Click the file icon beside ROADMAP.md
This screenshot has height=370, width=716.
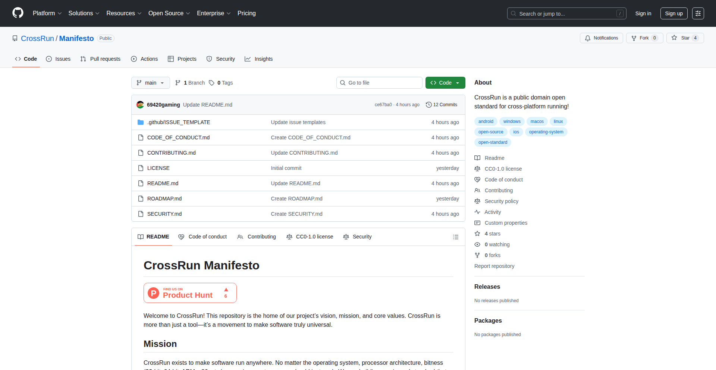click(x=141, y=199)
